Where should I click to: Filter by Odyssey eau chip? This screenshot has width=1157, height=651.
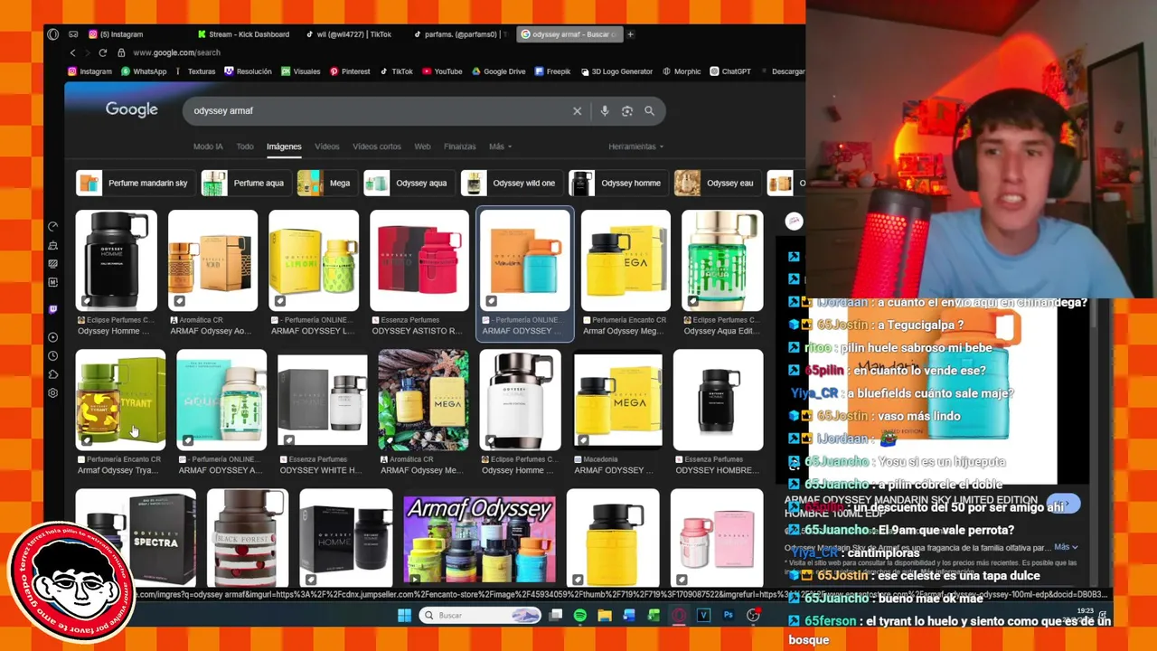click(716, 183)
